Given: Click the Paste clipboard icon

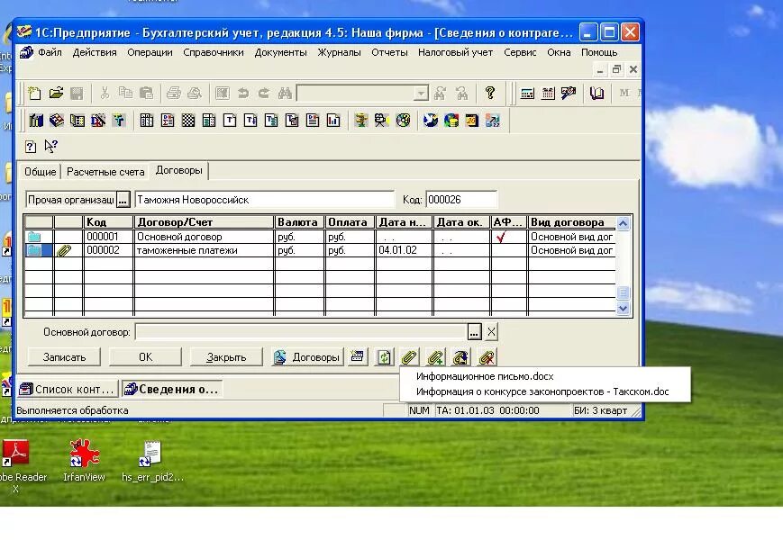Looking at the screenshot, I should click(146, 94).
